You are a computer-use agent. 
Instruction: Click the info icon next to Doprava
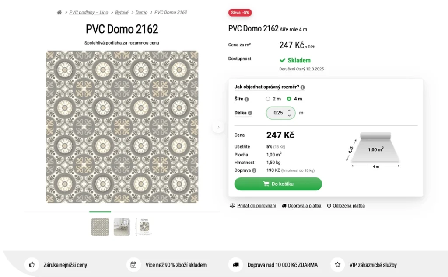pyautogui.click(x=254, y=170)
